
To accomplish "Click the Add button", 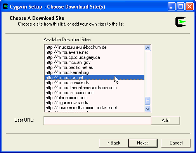I will point(165,120).
